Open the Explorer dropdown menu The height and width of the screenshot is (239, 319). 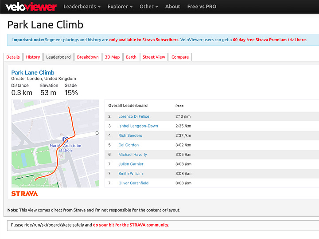(x=120, y=7)
